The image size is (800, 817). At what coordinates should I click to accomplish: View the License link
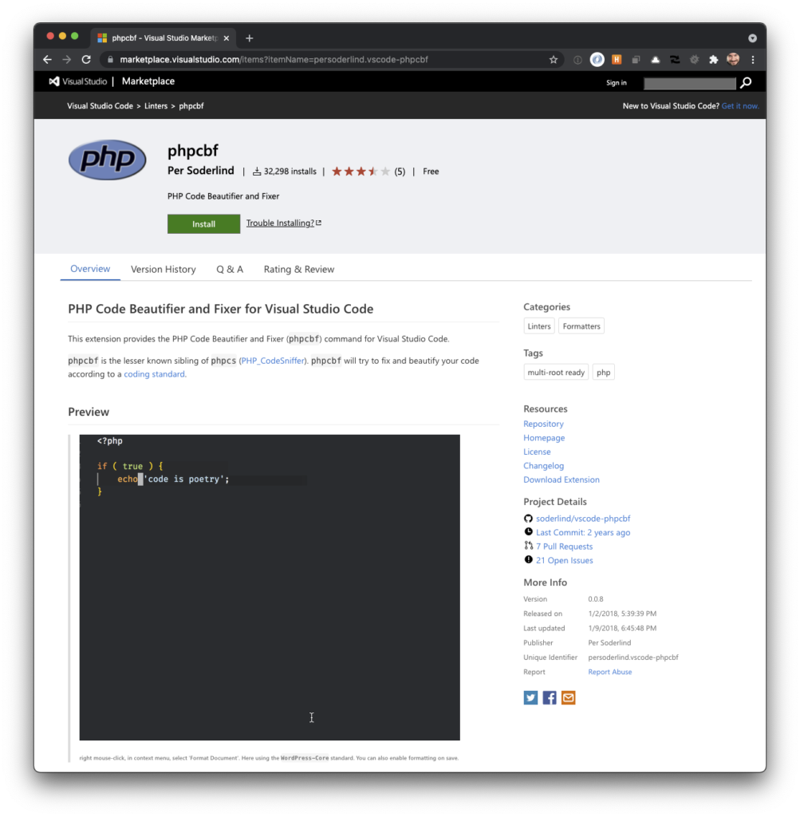point(537,452)
